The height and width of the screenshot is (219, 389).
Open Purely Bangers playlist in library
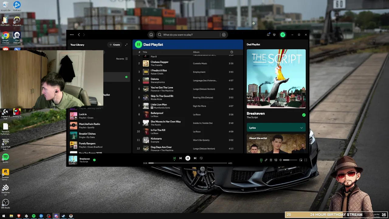(100, 145)
